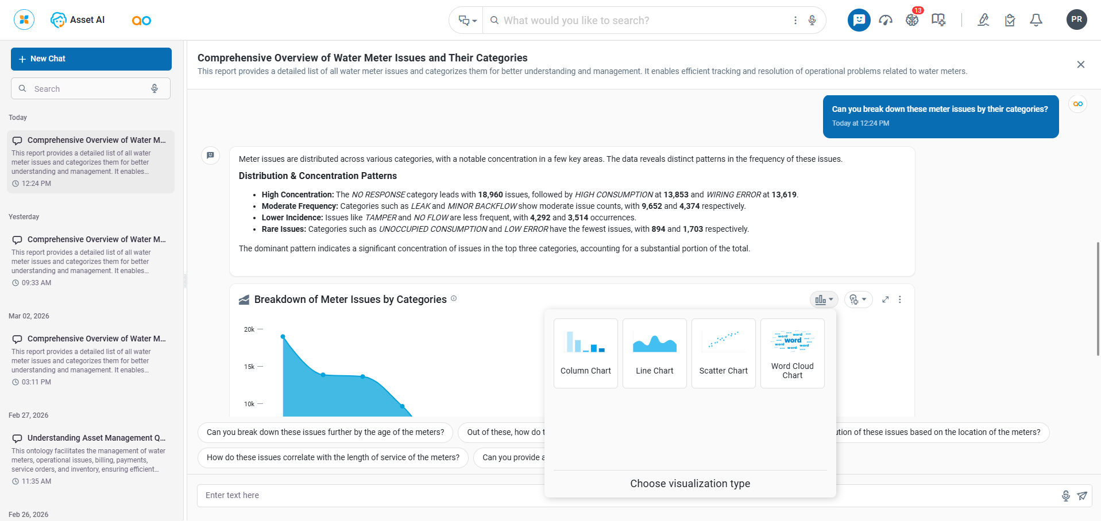1101x521 pixels.
Task: Open the insights dropdown beside chart type
Action: [x=858, y=300]
